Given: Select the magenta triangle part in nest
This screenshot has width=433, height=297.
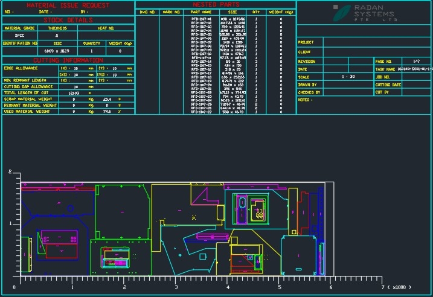Looking at the screenshot, I should tap(206, 196).
